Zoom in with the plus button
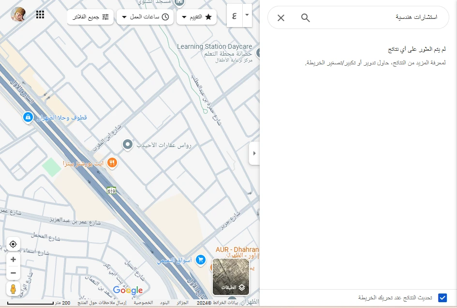457x308 pixels. click(x=13, y=260)
